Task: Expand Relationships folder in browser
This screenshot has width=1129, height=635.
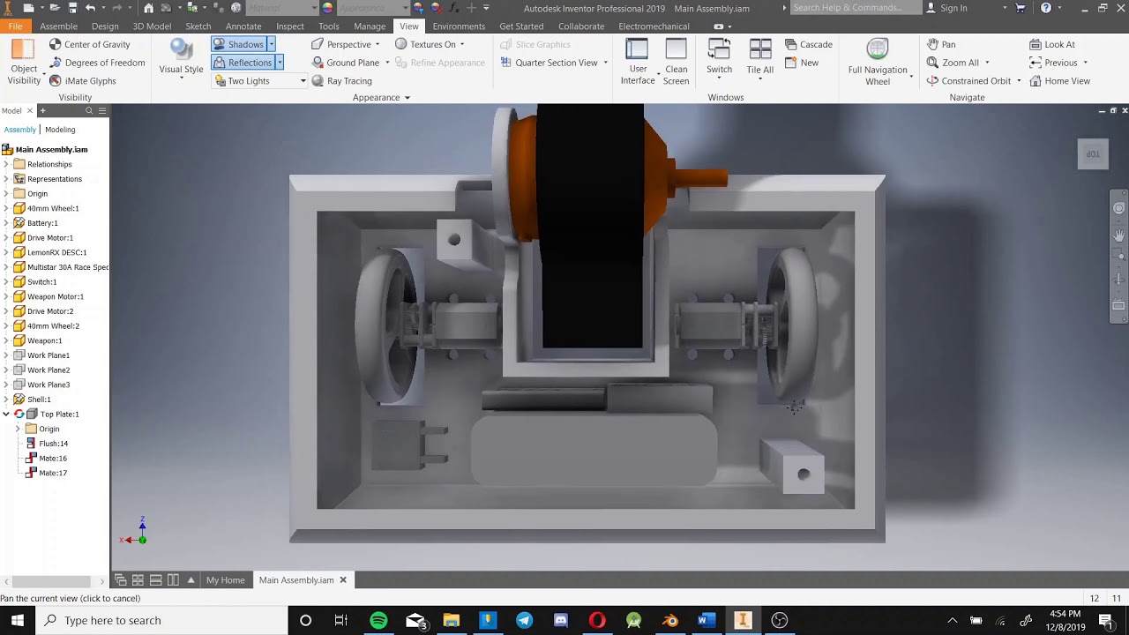Action: 6,164
